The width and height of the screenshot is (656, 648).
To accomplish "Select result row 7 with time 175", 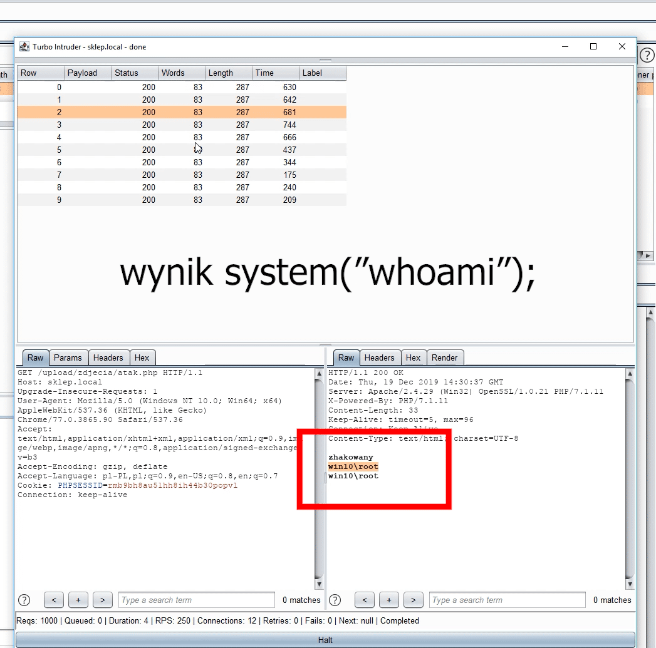I will [182, 175].
